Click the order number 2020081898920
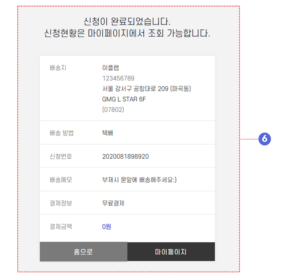The height and width of the screenshot is (280, 283). pos(126,156)
